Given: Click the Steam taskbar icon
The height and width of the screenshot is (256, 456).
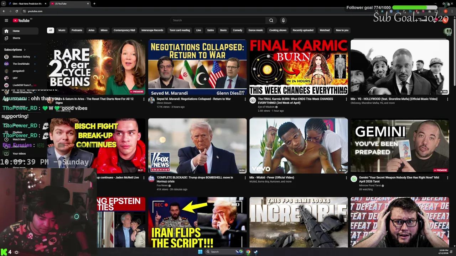Looking at the screenshot, I should click(256, 252).
